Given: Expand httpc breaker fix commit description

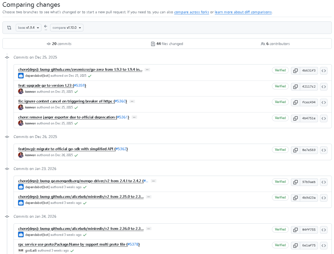Looking at the screenshot, I should 132,101.
